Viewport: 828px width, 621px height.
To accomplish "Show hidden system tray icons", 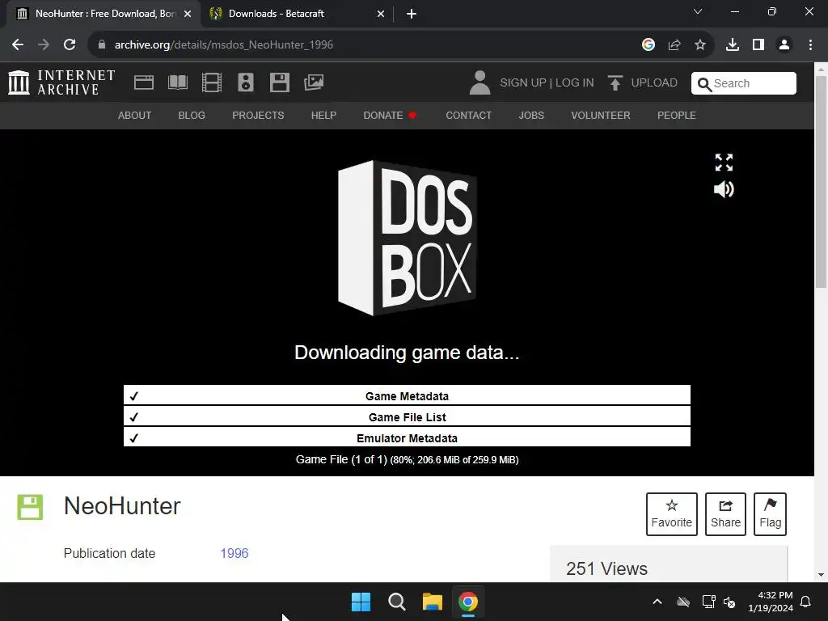I will (657, 602).
